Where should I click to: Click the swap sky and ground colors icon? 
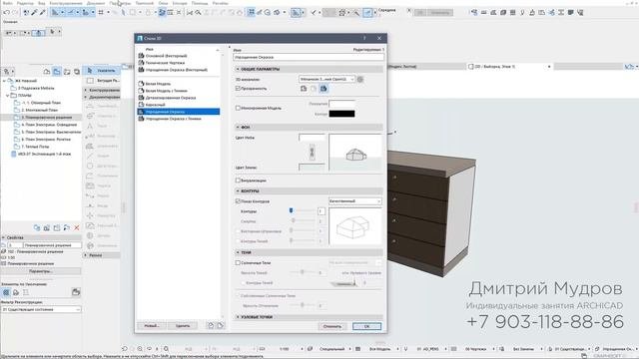(x=312, y=152)
